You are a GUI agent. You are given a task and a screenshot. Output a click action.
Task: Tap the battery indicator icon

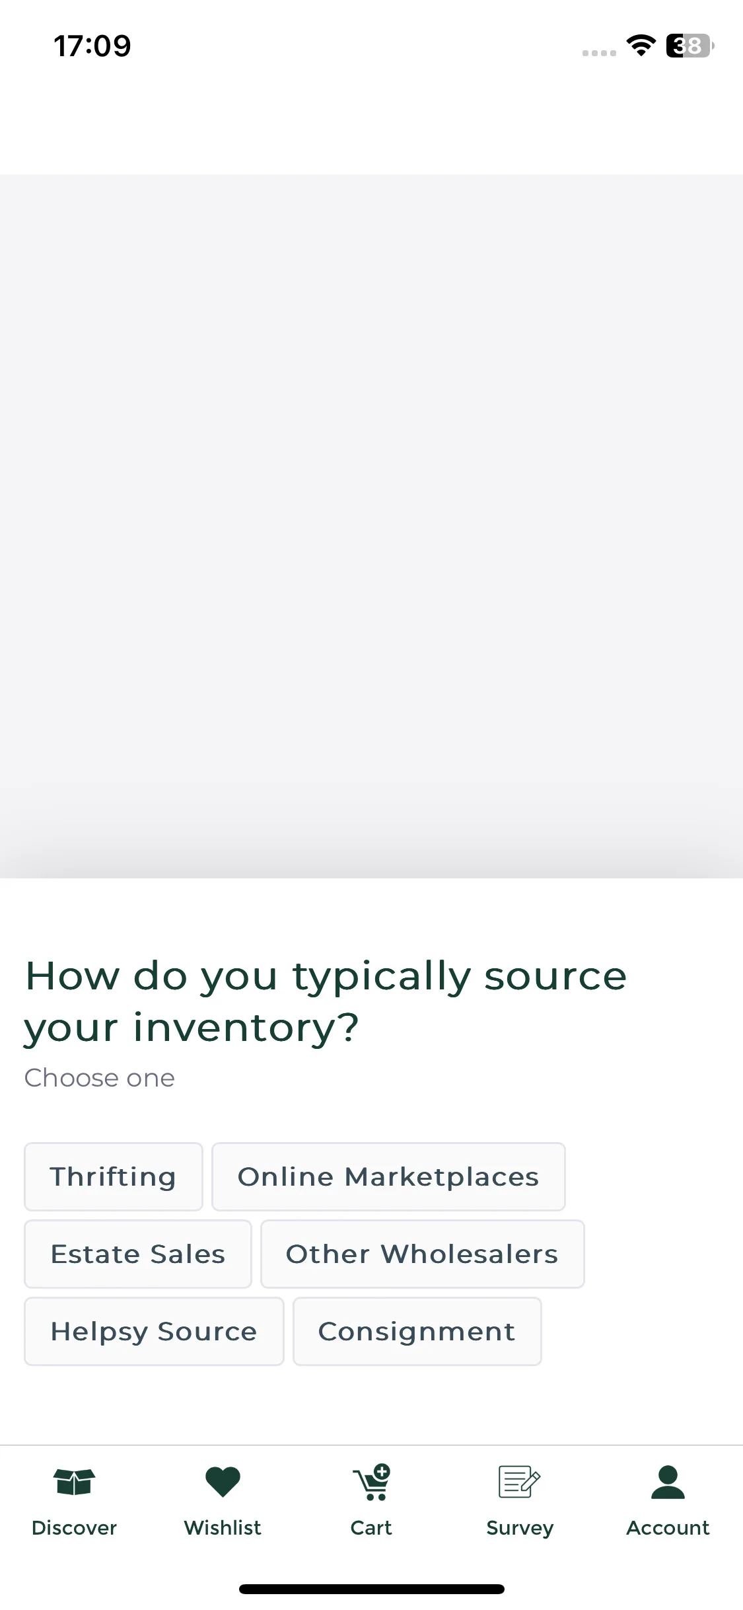[690, 46]
